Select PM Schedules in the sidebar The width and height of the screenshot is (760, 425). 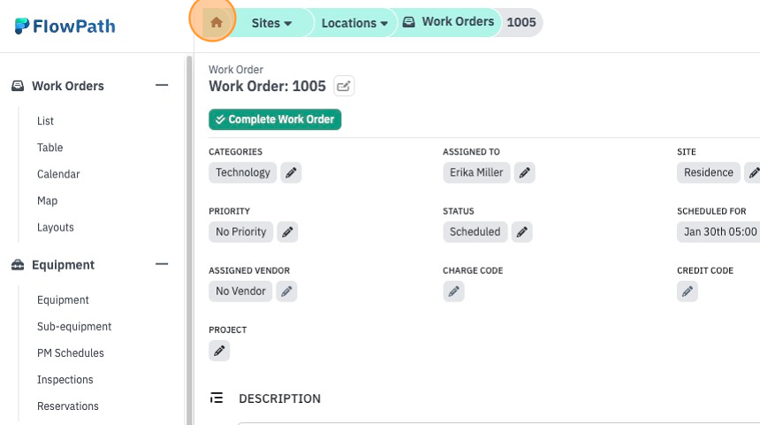coord(71,353)
